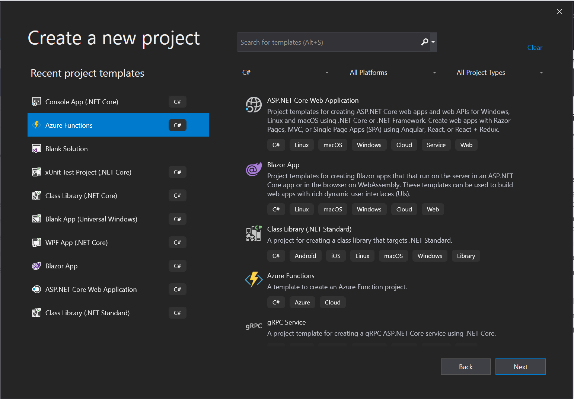This screenshot has width=574, height=399.
Task: Click the Azure Functions lightning icon in recent list
Action: 36,125
